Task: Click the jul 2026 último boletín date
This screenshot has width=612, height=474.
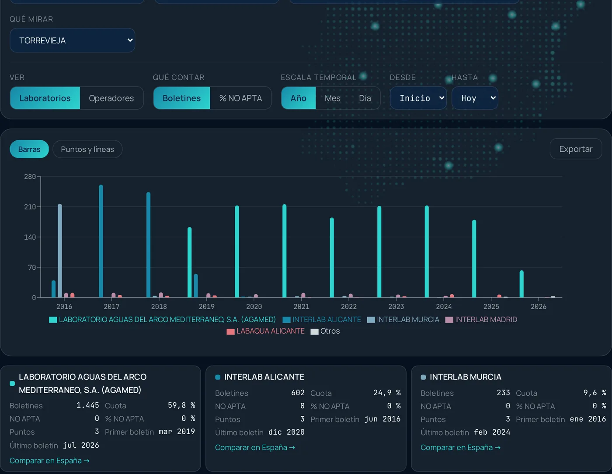Action: pos(81,445)
